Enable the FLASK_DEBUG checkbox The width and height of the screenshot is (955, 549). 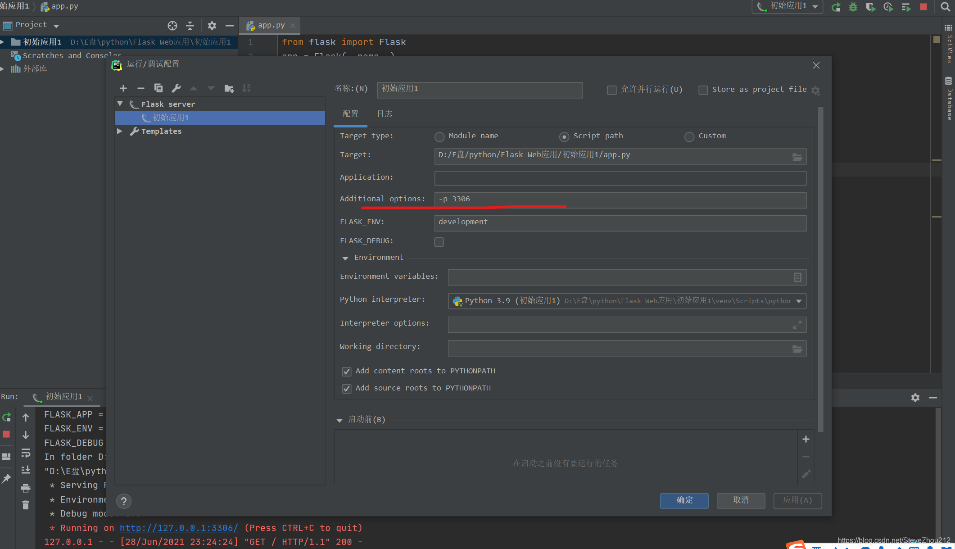(x=439, y=242)
